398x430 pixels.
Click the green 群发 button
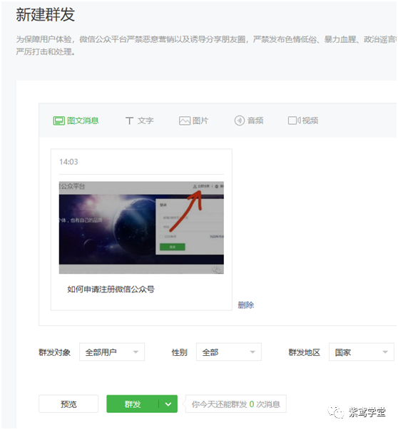(133, 404)
